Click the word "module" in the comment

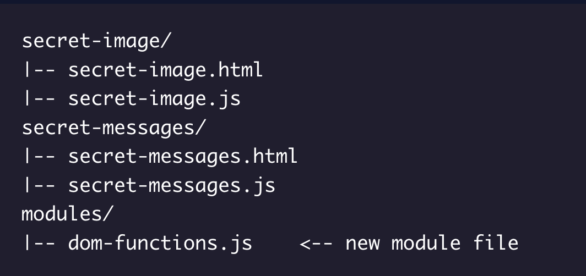426,243
